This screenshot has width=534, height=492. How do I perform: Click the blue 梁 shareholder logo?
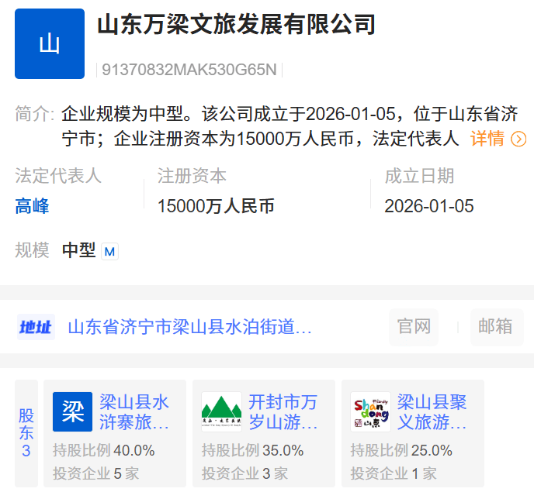pos(72,412)
